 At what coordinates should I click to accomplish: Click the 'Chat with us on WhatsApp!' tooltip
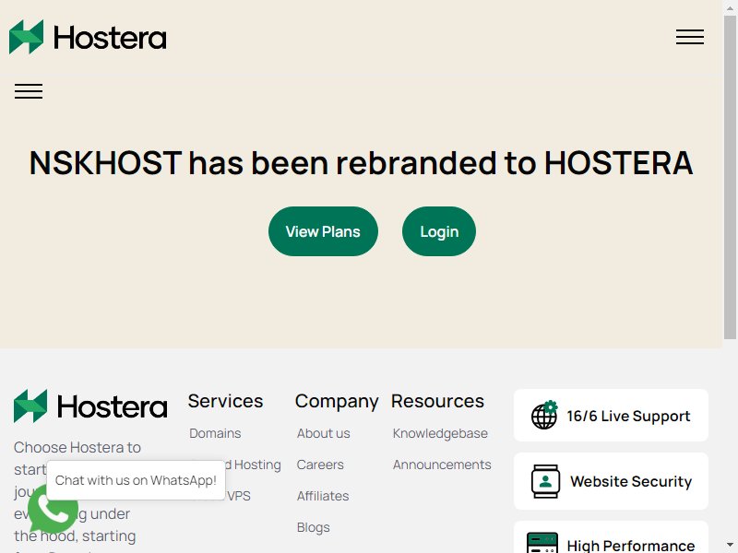136,480
